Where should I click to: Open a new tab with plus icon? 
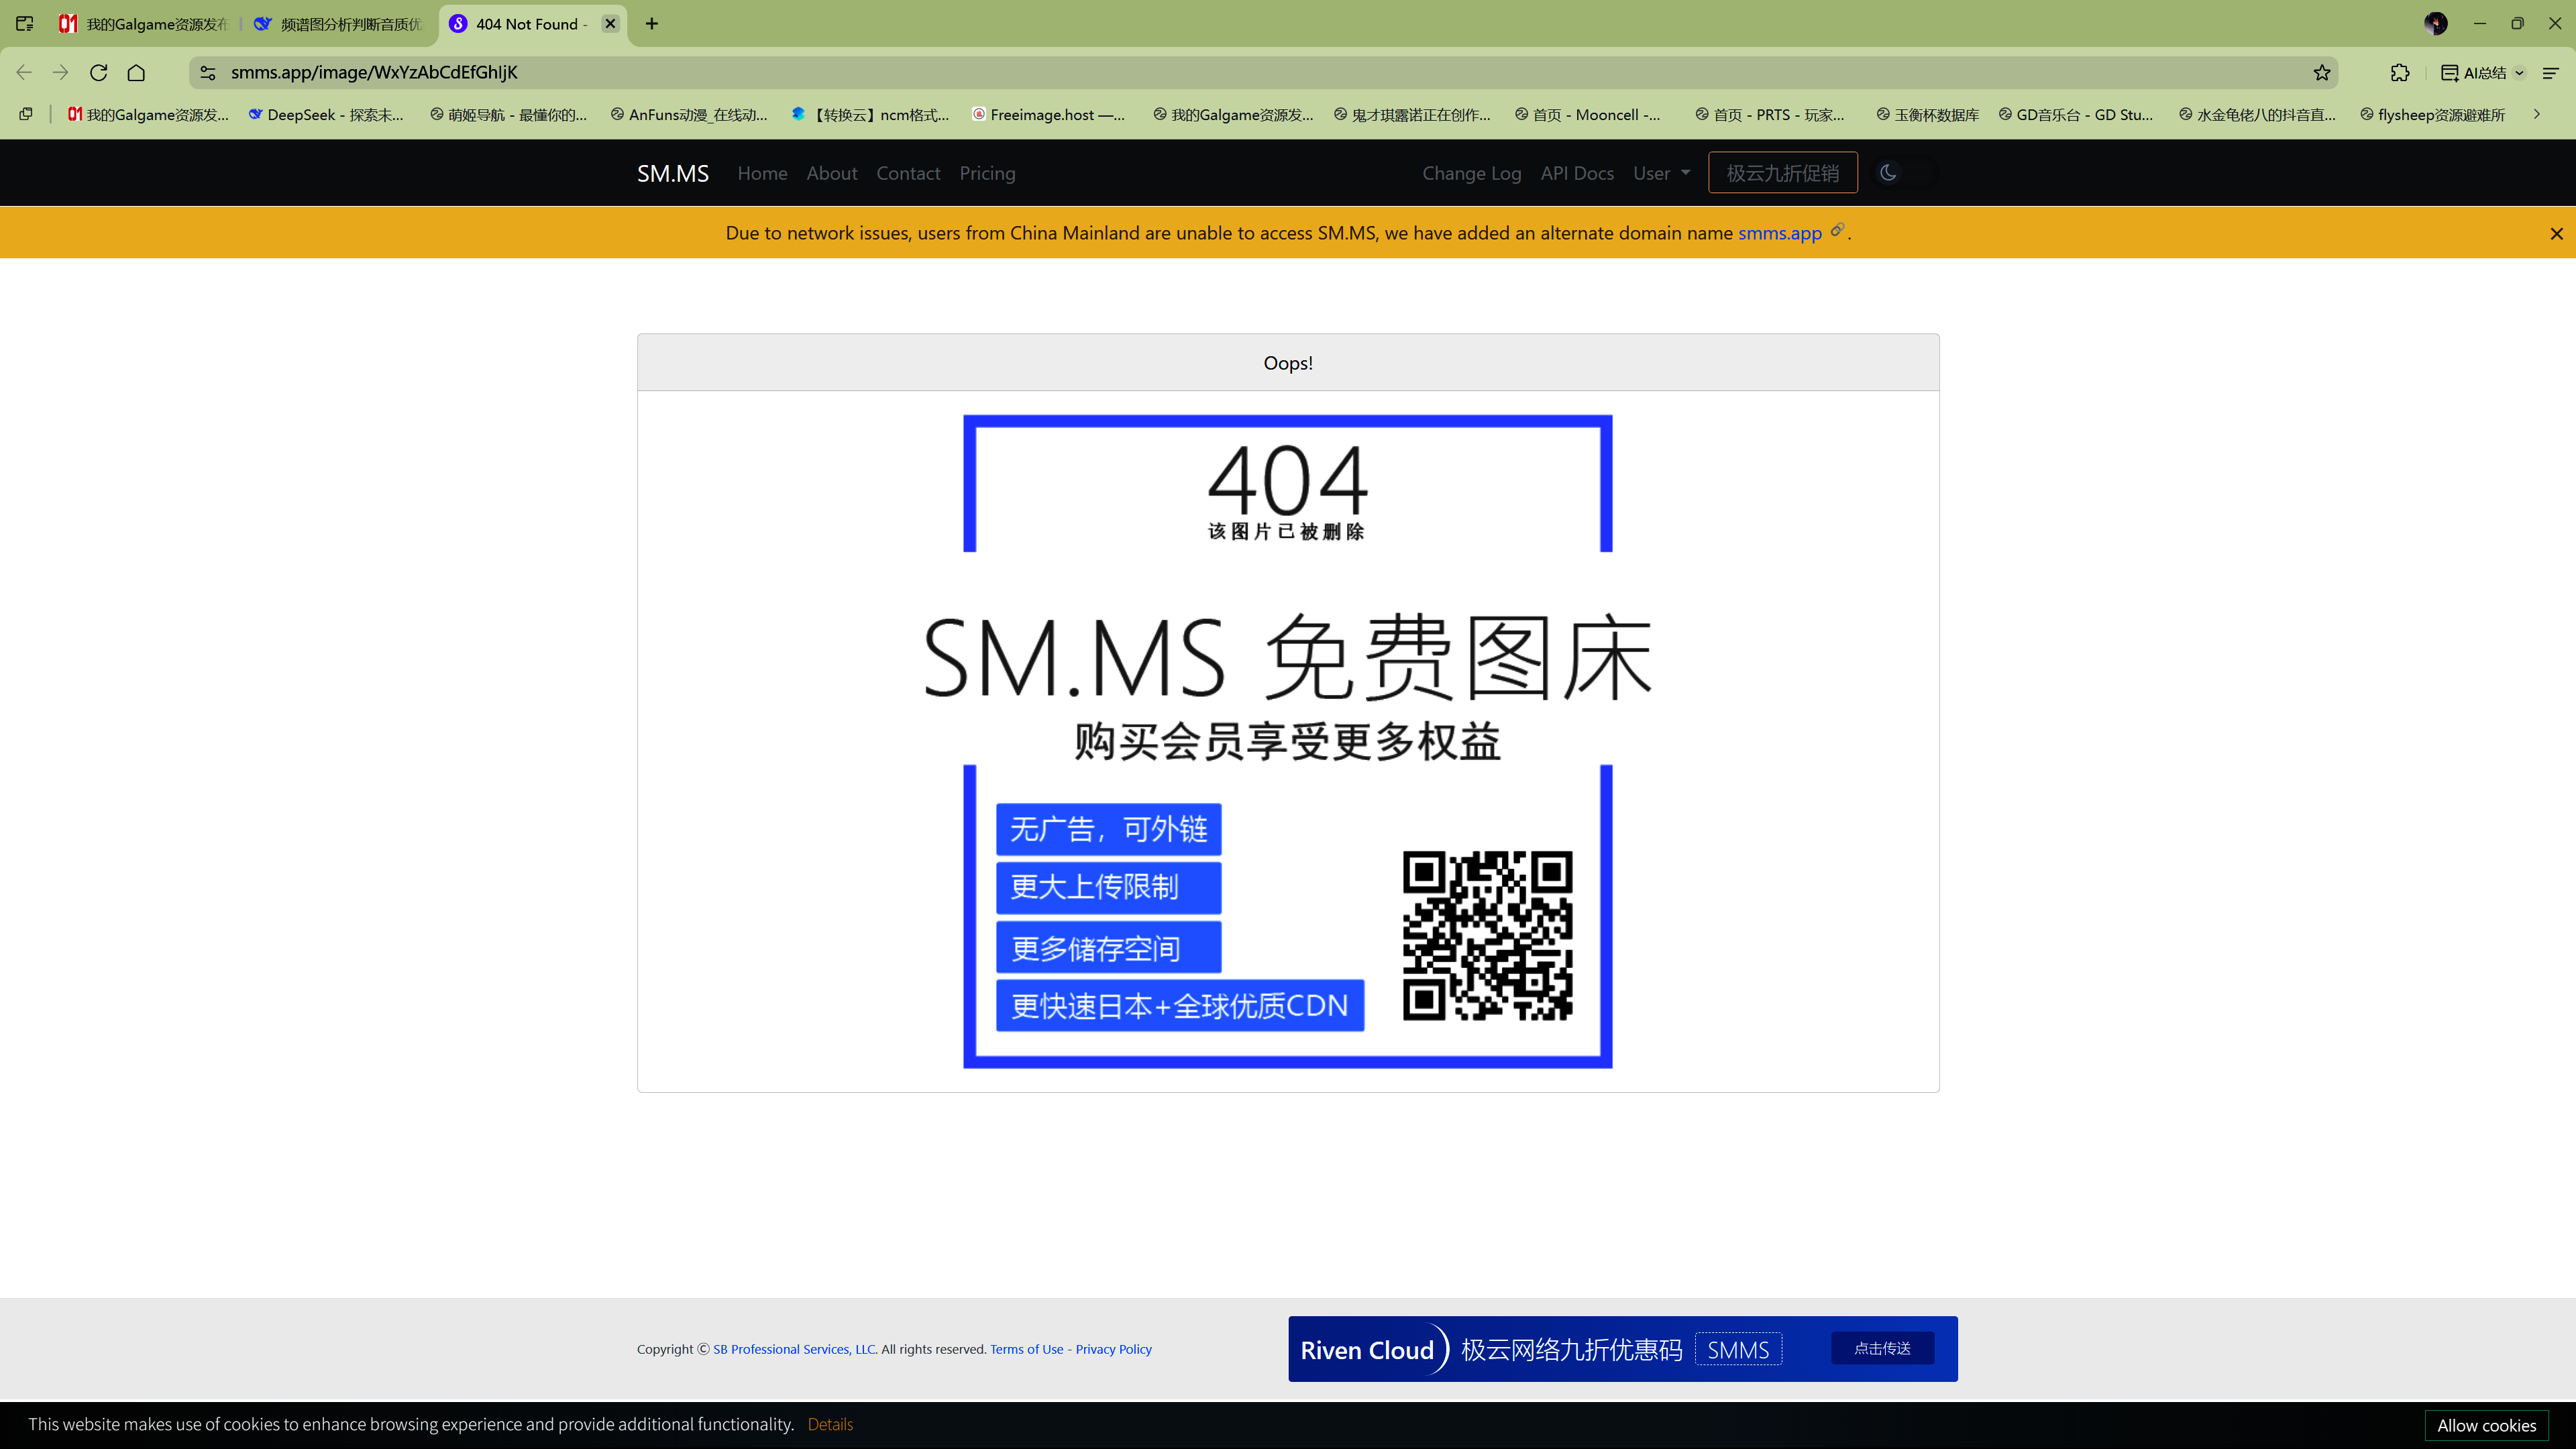pyautogui.click(x=652, y=23)
